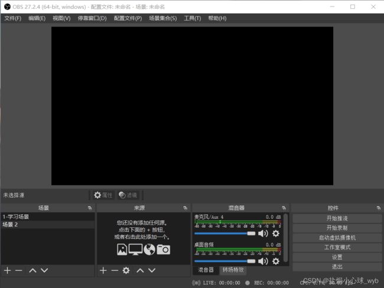Click the 开始推流 button
This screenshot has height=288, width=384.
click(x=337, y=218)
